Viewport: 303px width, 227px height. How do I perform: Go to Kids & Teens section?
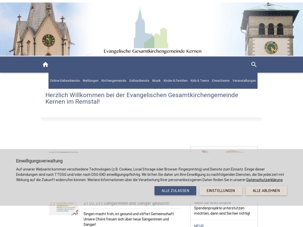pos(200,81)
